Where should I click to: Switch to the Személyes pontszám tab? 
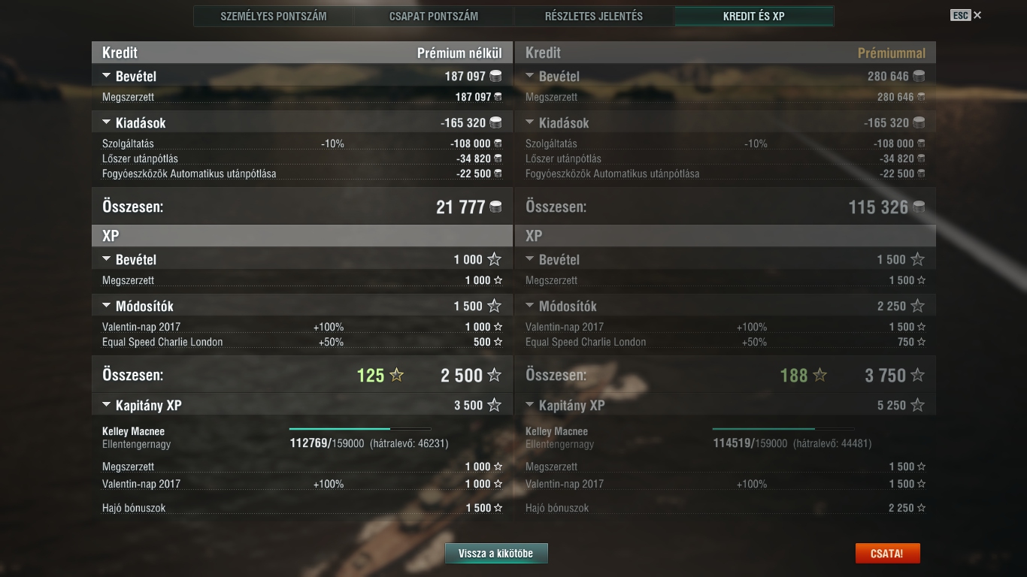[274, 16]
